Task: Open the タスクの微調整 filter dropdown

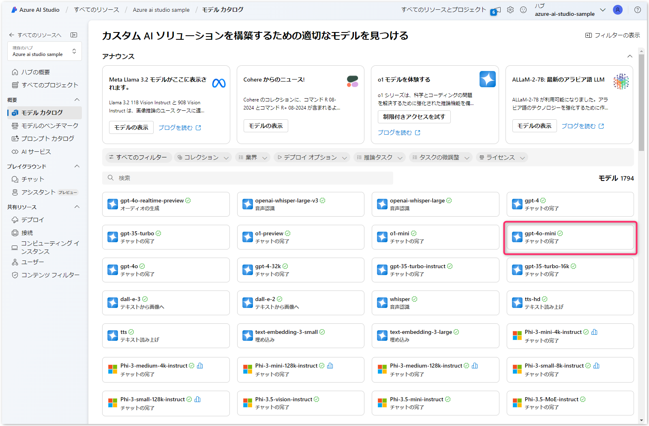Action: point(441,157)
